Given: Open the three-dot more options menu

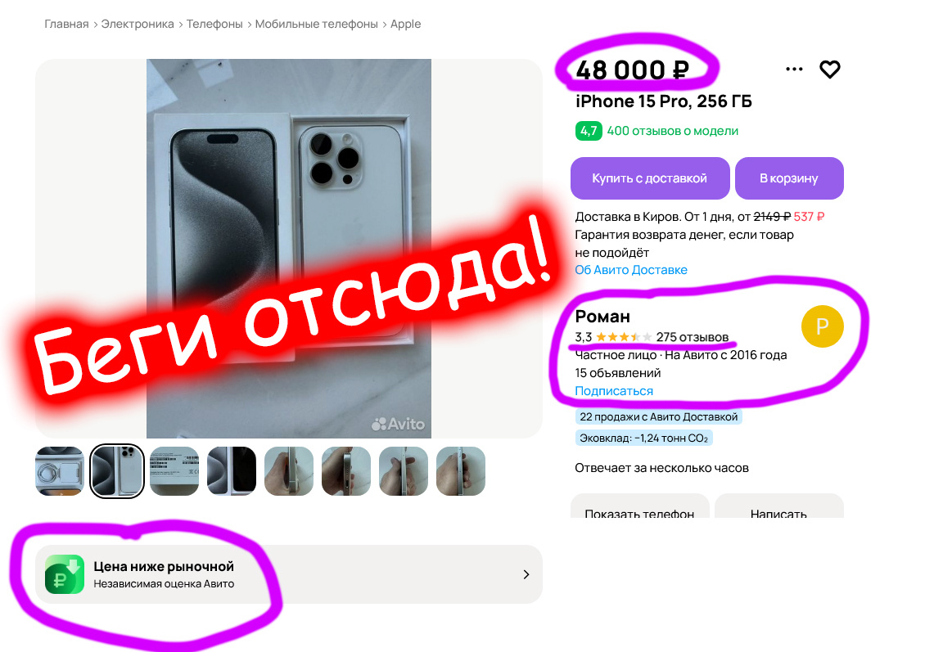Looking at the screenshot, I should click(794, 69).
